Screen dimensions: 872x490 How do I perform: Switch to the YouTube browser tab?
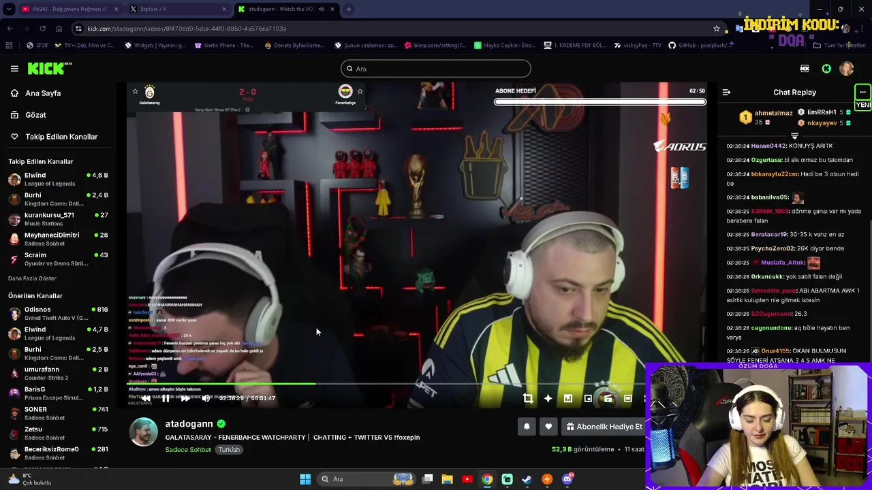coord(69,9)
